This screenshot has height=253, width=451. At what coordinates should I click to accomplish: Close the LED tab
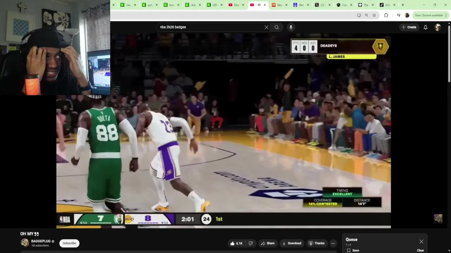pos(222,5)
